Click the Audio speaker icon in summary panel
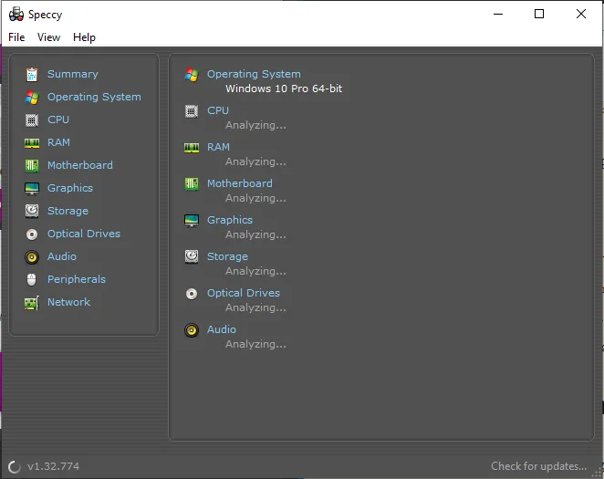This screenshot has width=604, height=479. (192, 330)
